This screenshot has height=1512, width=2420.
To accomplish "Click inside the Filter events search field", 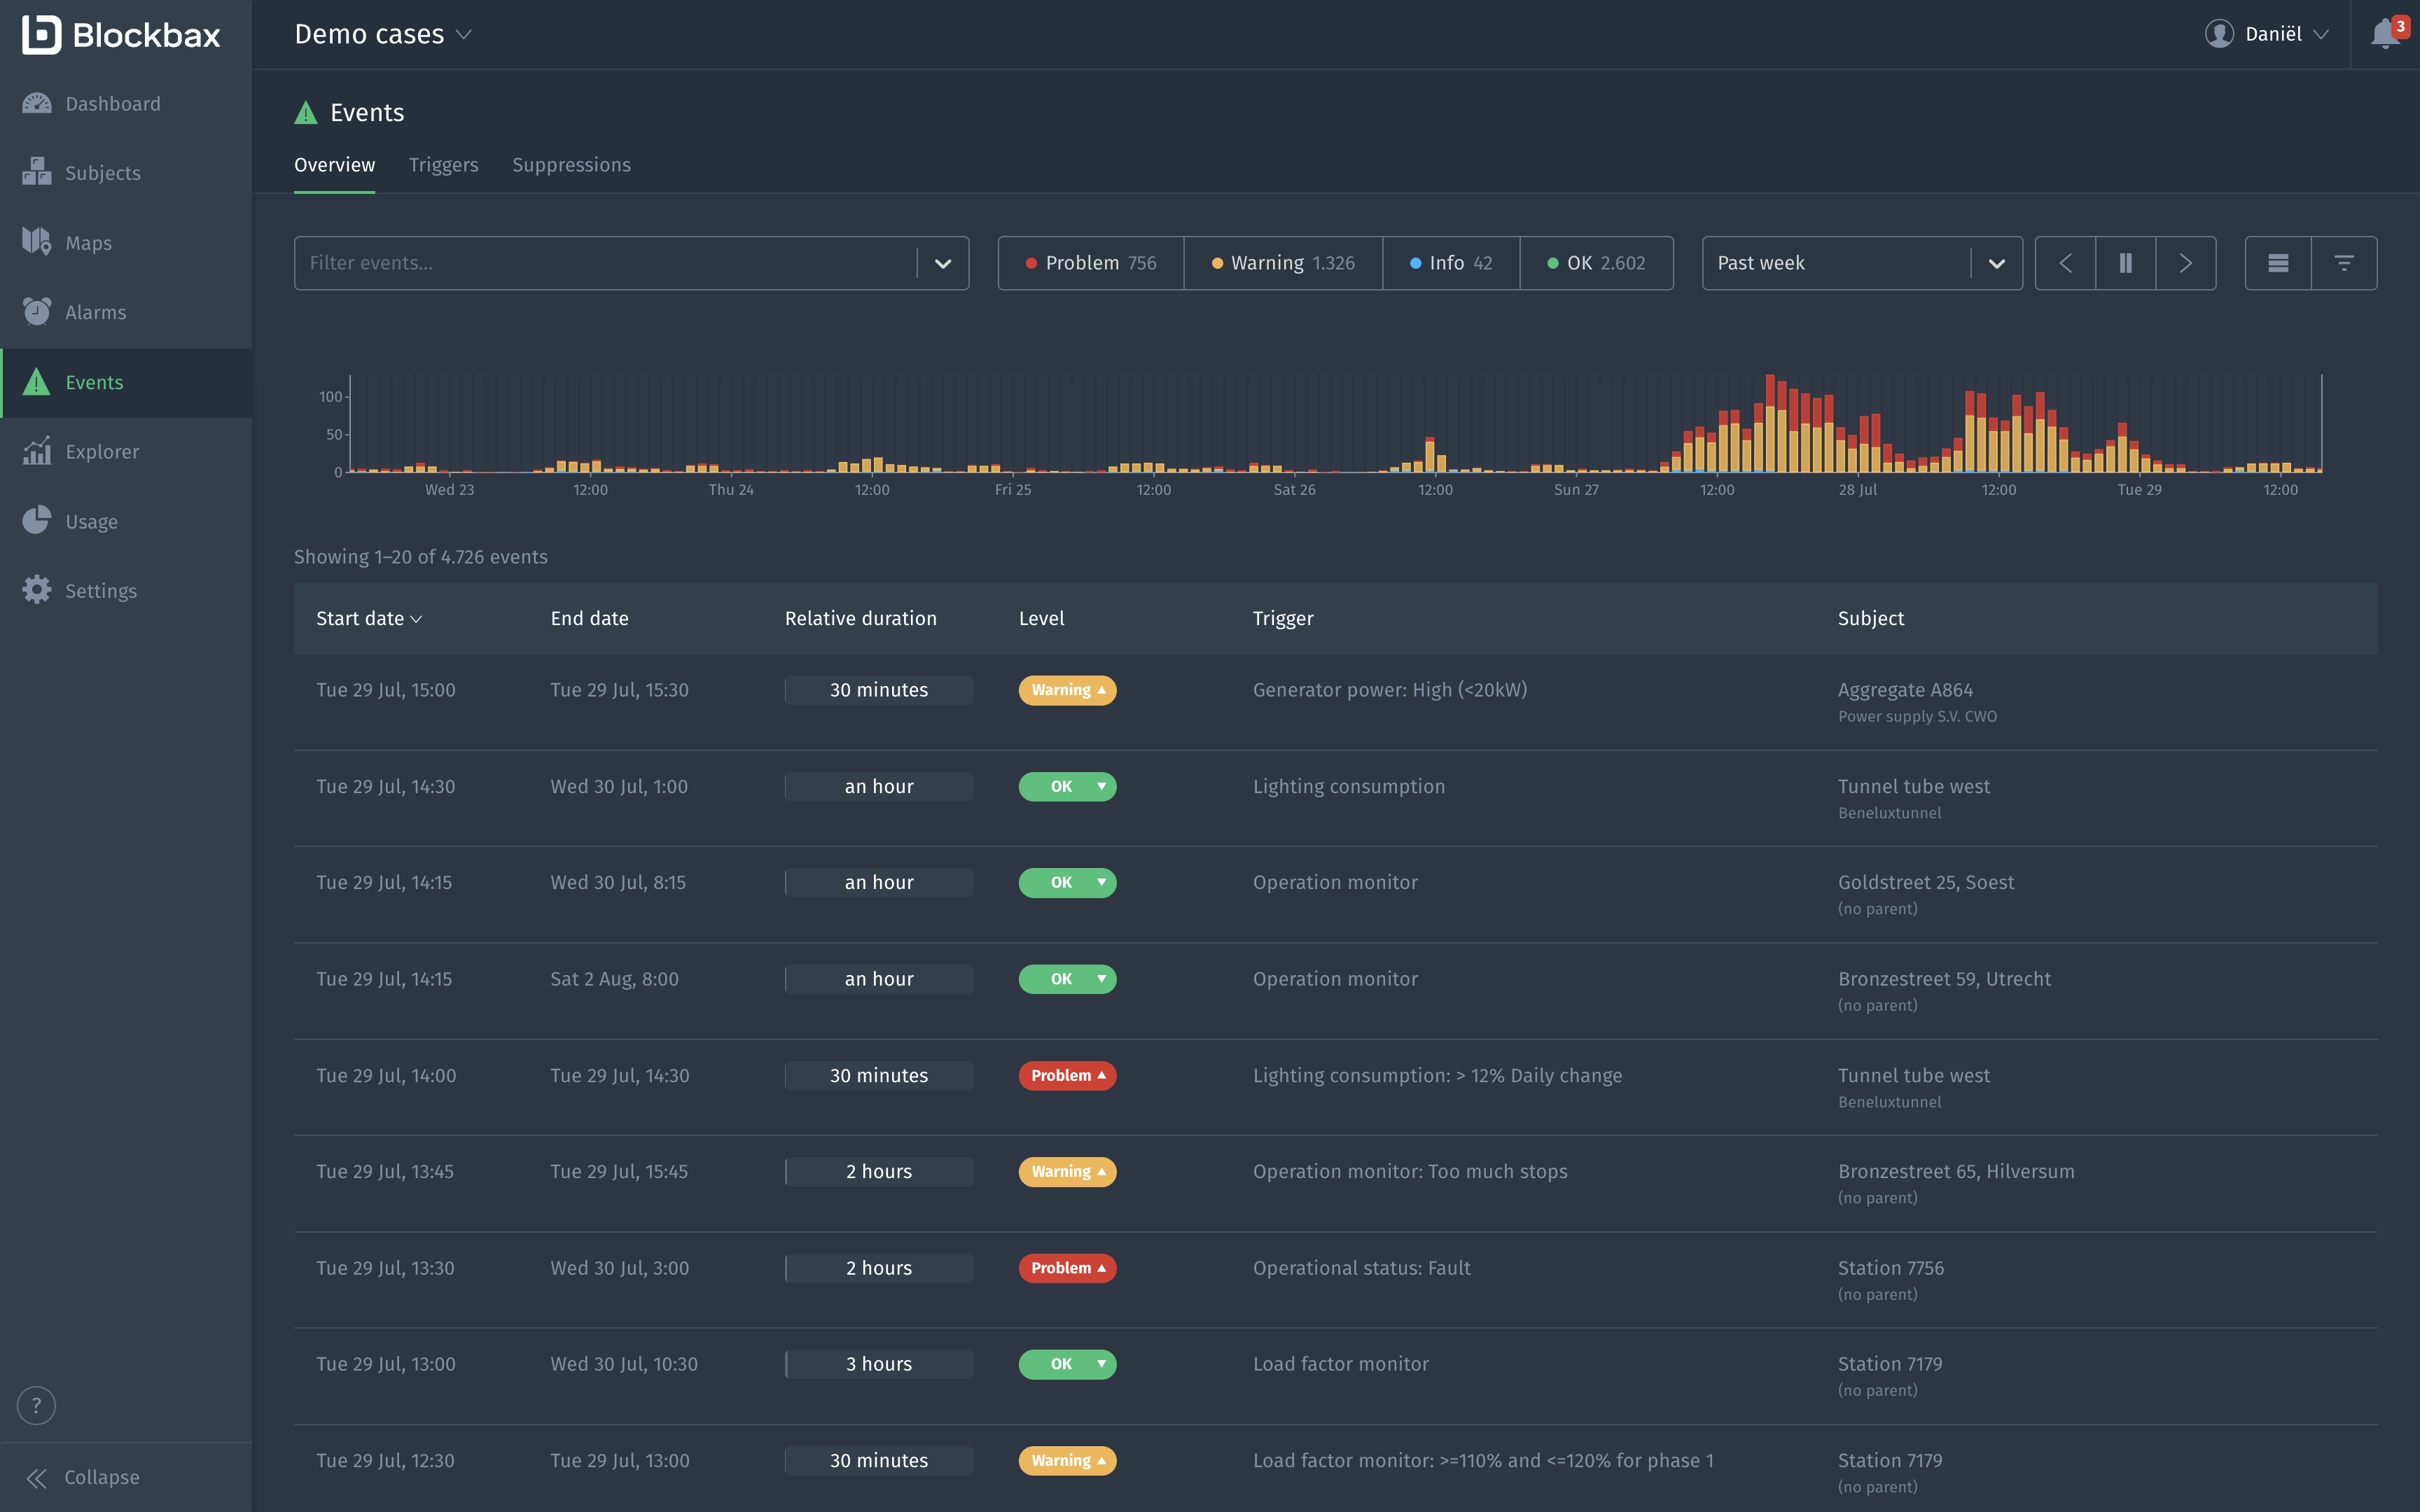I will tap(600, 262).
